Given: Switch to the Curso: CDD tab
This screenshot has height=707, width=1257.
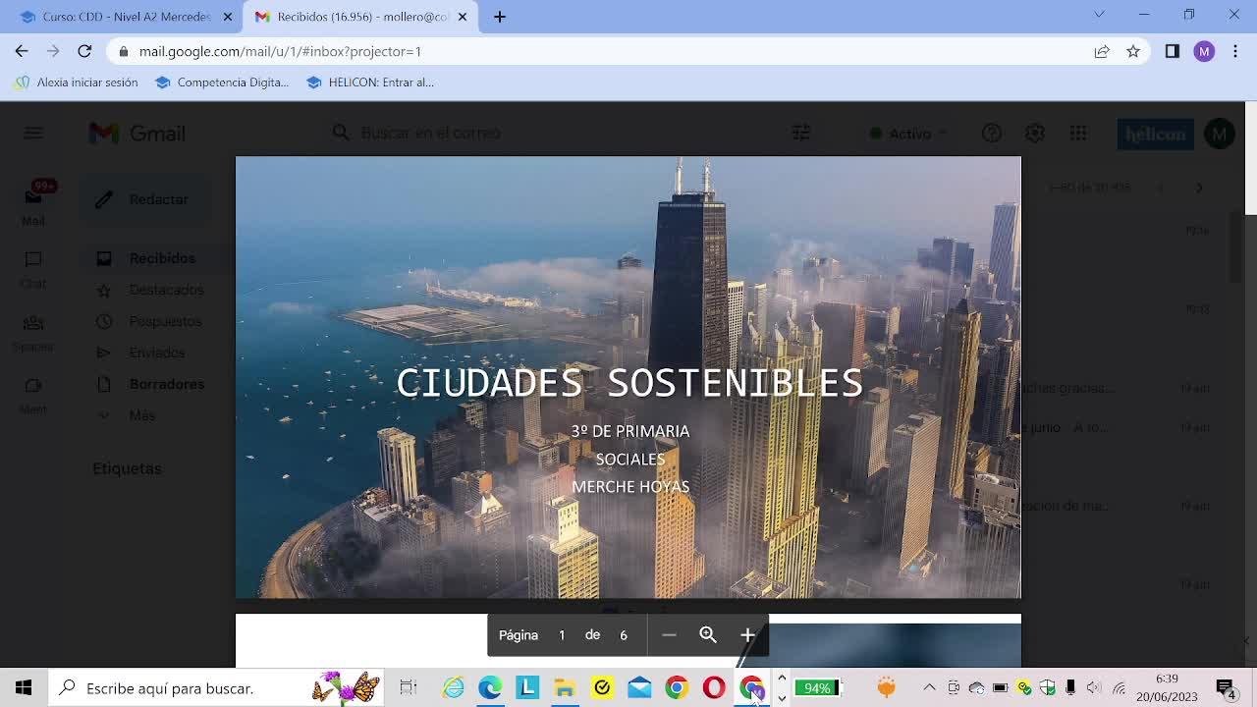Looking at the screenshot, I should 126,17.
